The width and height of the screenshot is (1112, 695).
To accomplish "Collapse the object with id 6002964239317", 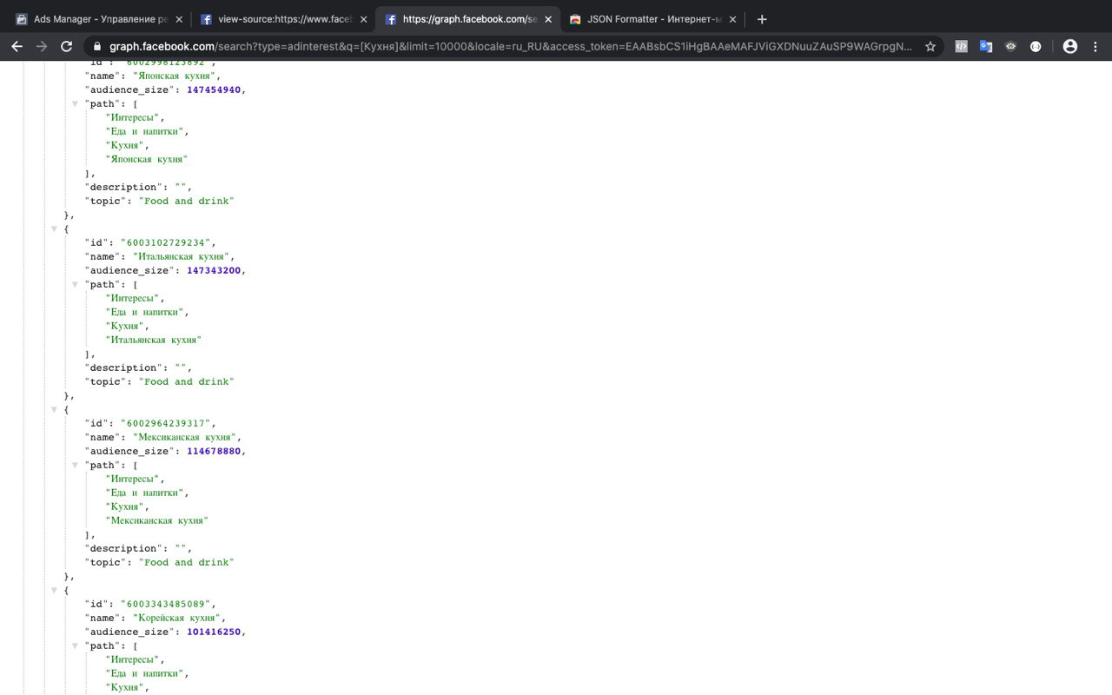I will [x=55, y=409].
